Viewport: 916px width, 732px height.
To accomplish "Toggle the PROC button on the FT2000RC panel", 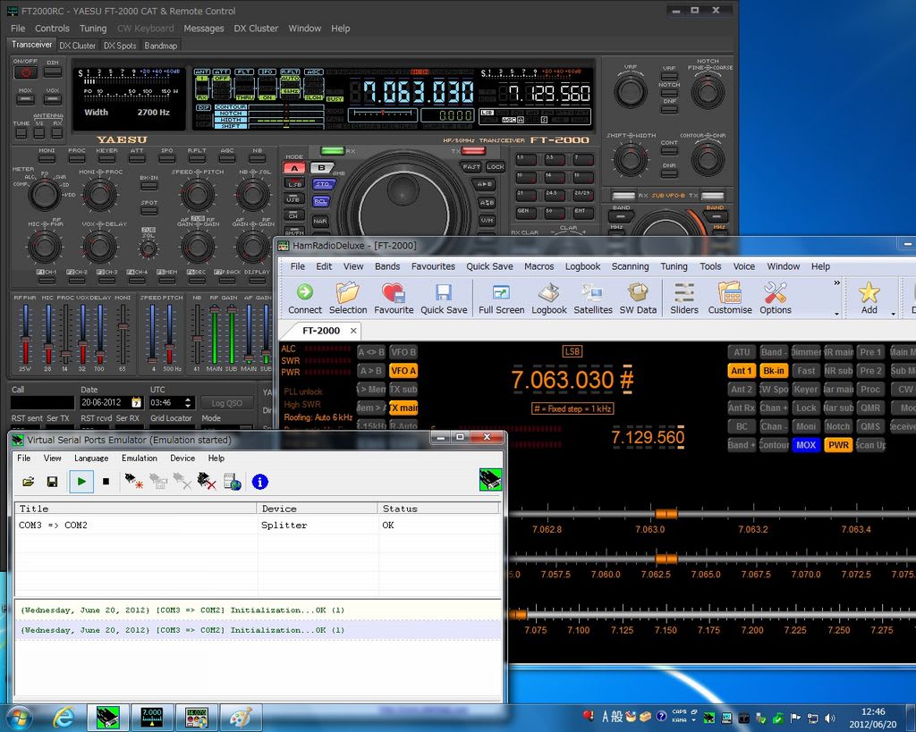I will (76, 158).
